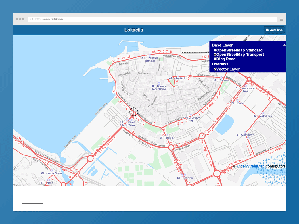Select OpenStreetMap Standard base layer

tap(215, 50)
